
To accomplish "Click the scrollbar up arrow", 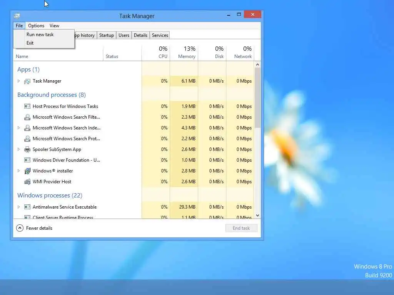I will (x=257, y=65).
